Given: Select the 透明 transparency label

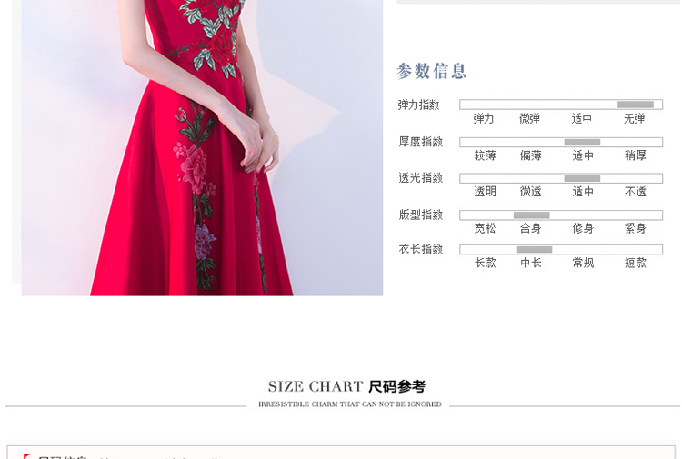Looking at the screenshot, I should tap(485, 191).
